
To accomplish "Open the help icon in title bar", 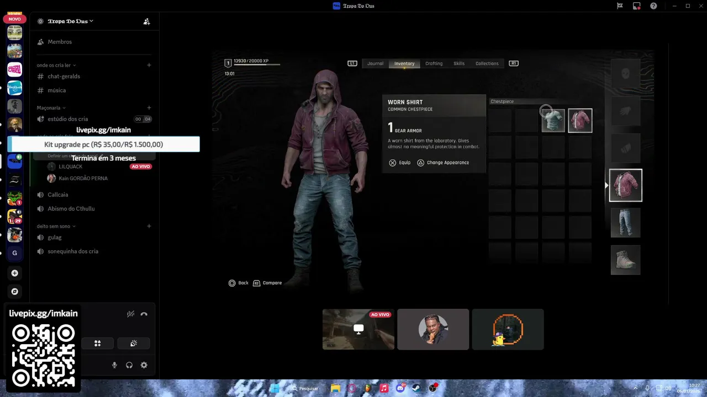I will click(x=654, y=6).
